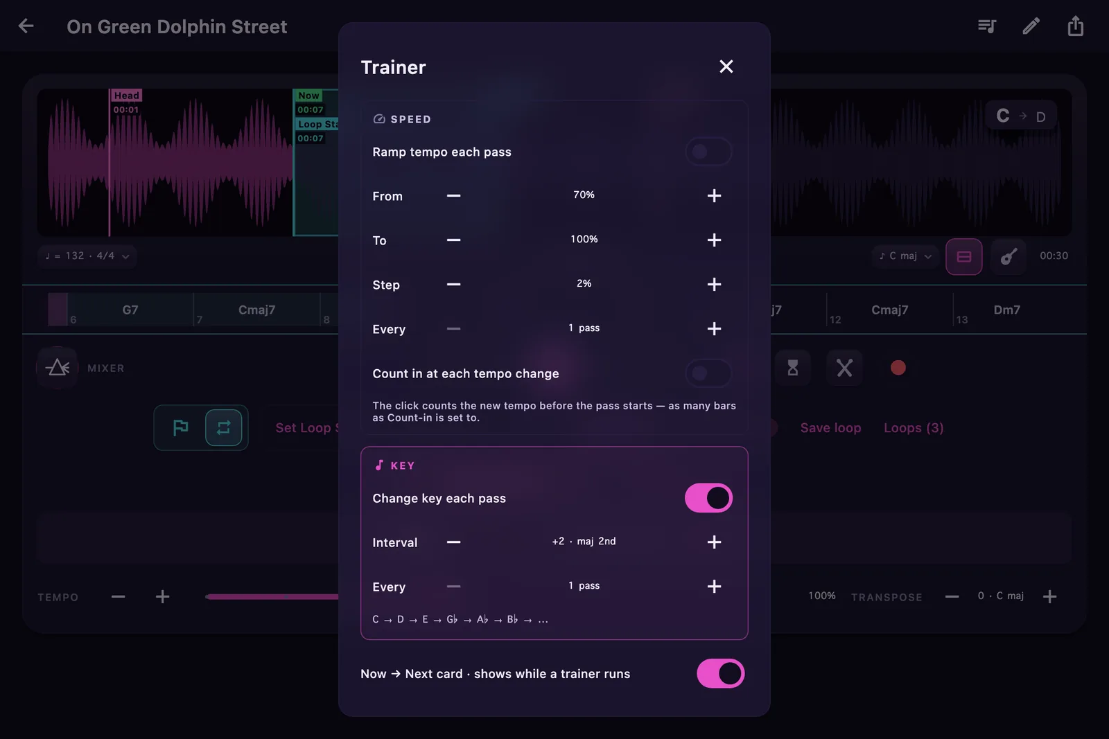Toggle Count in at each tempo change
The width and height of the screenshot is (1109, 739).
708,373
